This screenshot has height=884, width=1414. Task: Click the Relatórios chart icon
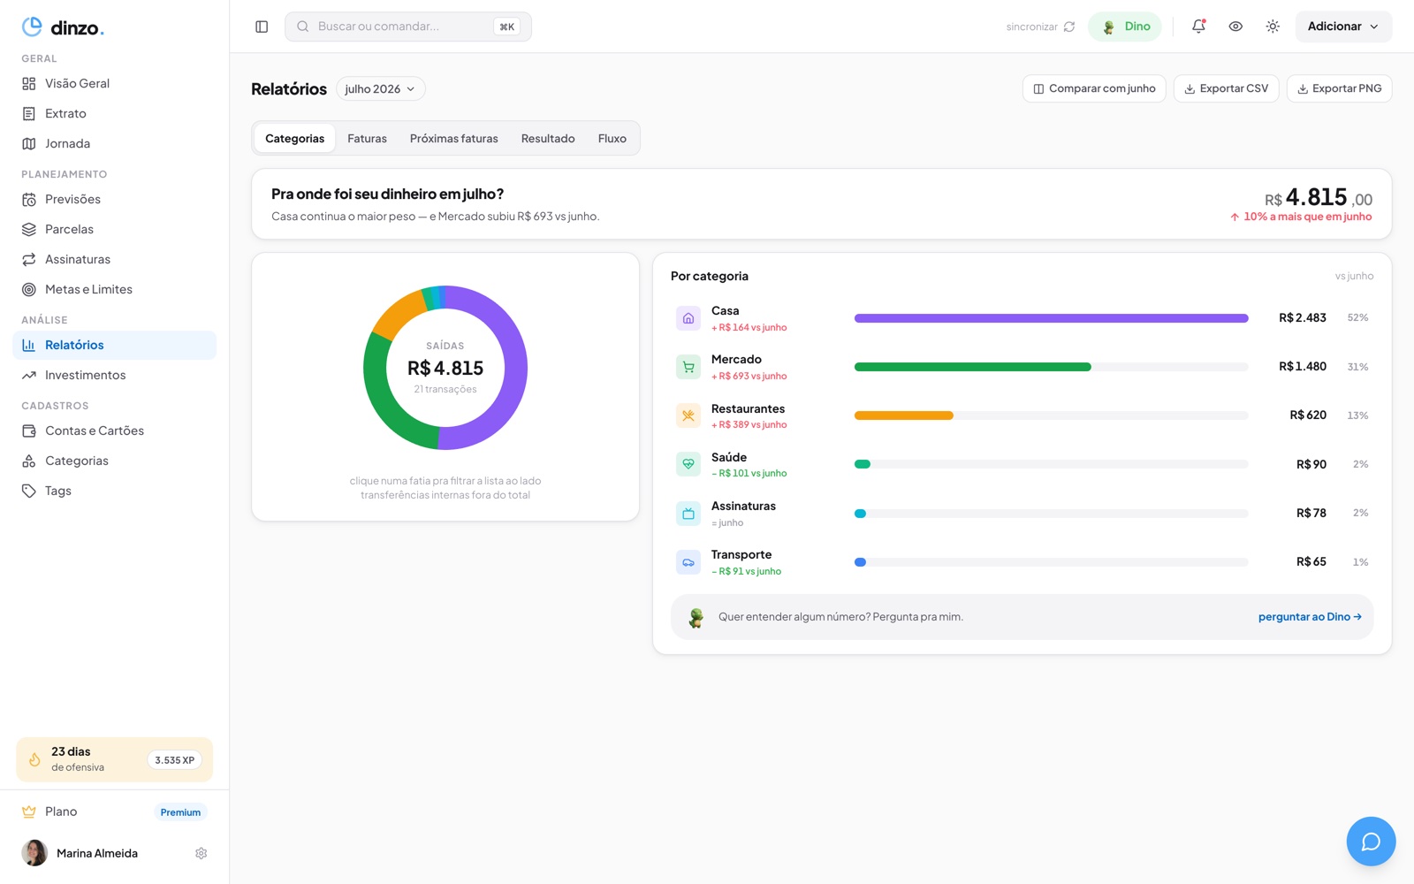tap(29, 345)
